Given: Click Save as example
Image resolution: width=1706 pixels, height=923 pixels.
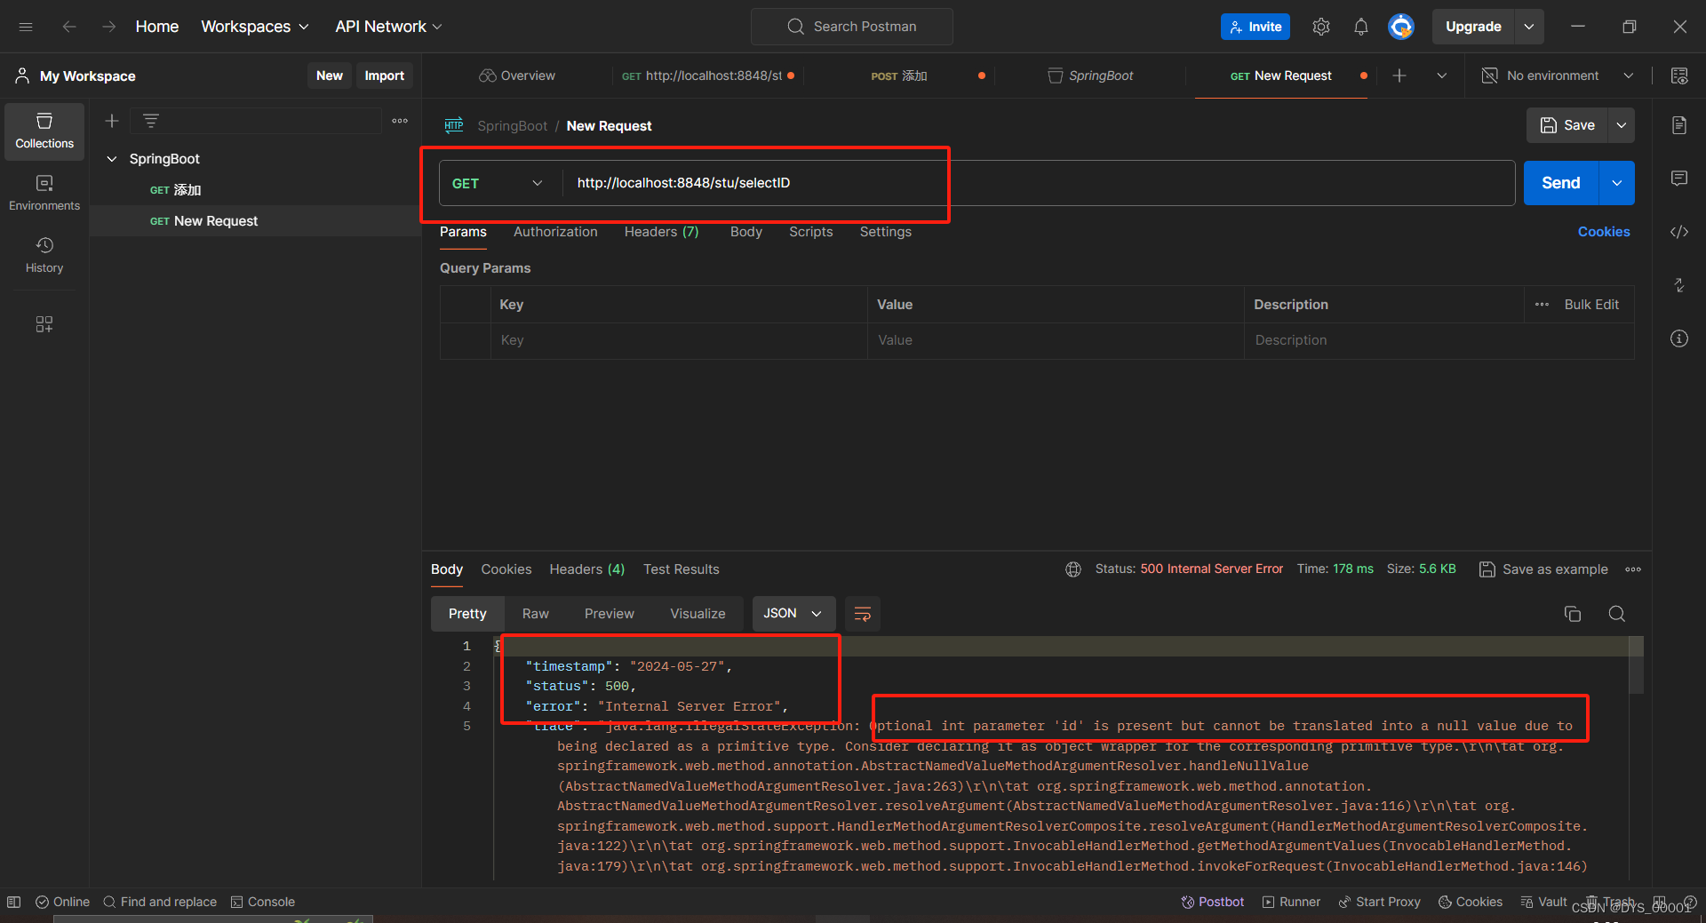Looking at the screenshot, I should tap(1544, 569).
